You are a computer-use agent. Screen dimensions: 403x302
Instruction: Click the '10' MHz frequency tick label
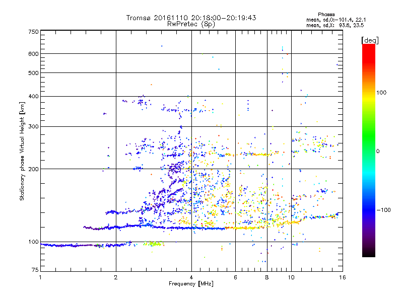click(291, 277)
